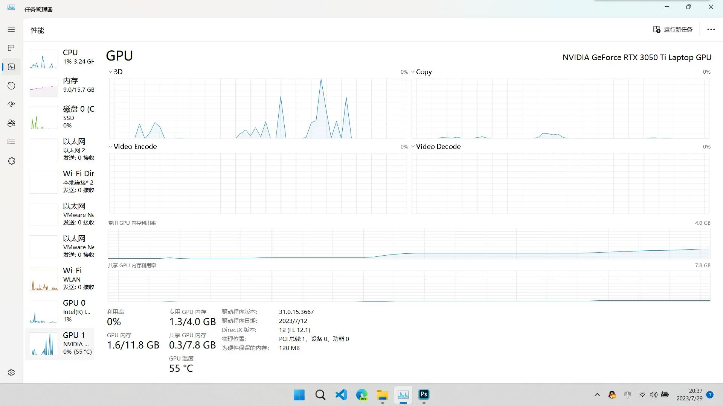Open the Users page icon
The image size is (723, 406).
tap(11, 123)
